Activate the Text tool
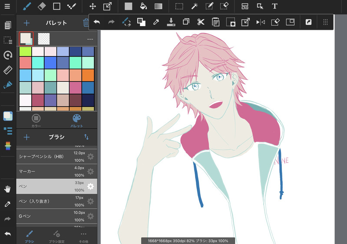347x244 pixels. coord(274,7)
